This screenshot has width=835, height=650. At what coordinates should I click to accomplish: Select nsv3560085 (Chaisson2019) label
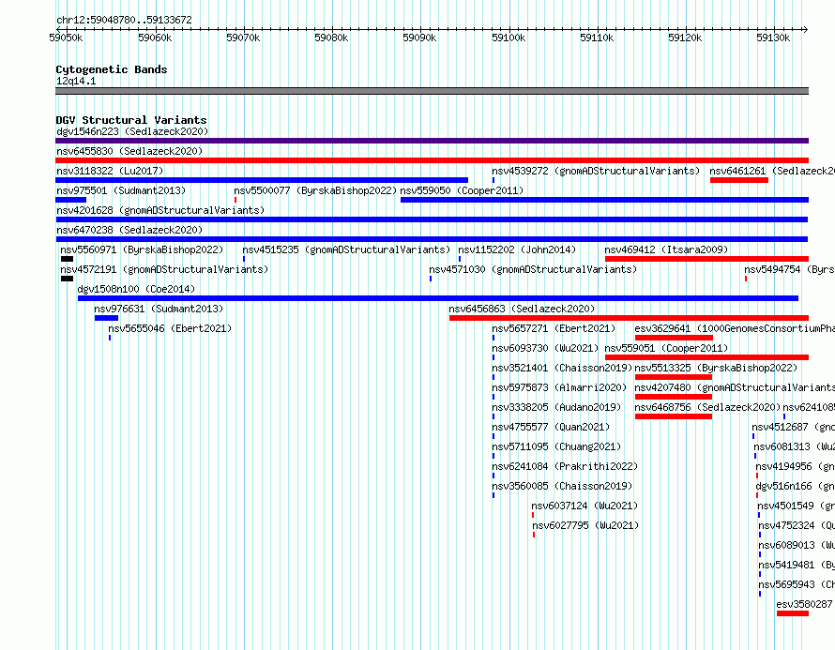[x=562, y=486]
